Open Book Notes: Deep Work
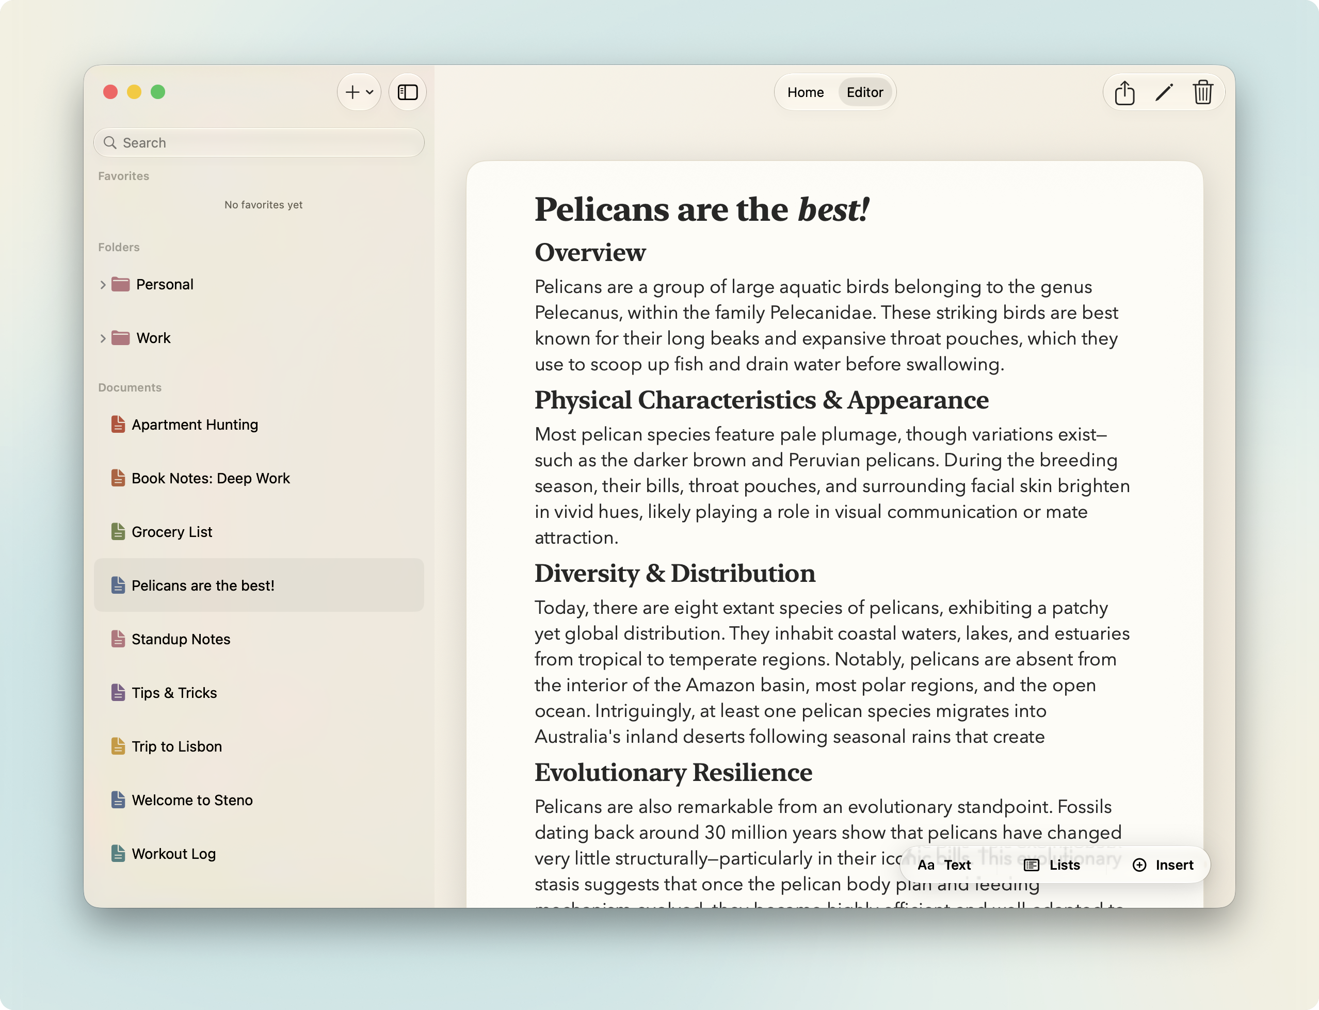1319x1010 pixels. tap(259, 478)
